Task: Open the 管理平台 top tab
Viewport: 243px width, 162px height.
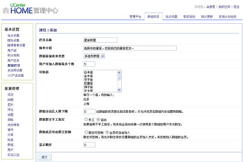Action: (x=135, y=17)
